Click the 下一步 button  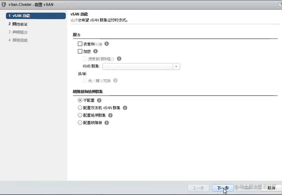click(223, 188)
